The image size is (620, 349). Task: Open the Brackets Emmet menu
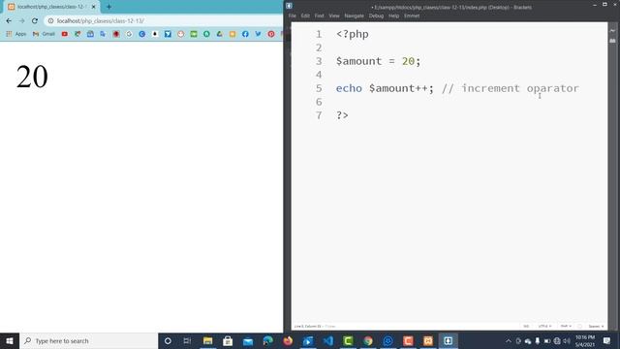[x=412, y=16]
